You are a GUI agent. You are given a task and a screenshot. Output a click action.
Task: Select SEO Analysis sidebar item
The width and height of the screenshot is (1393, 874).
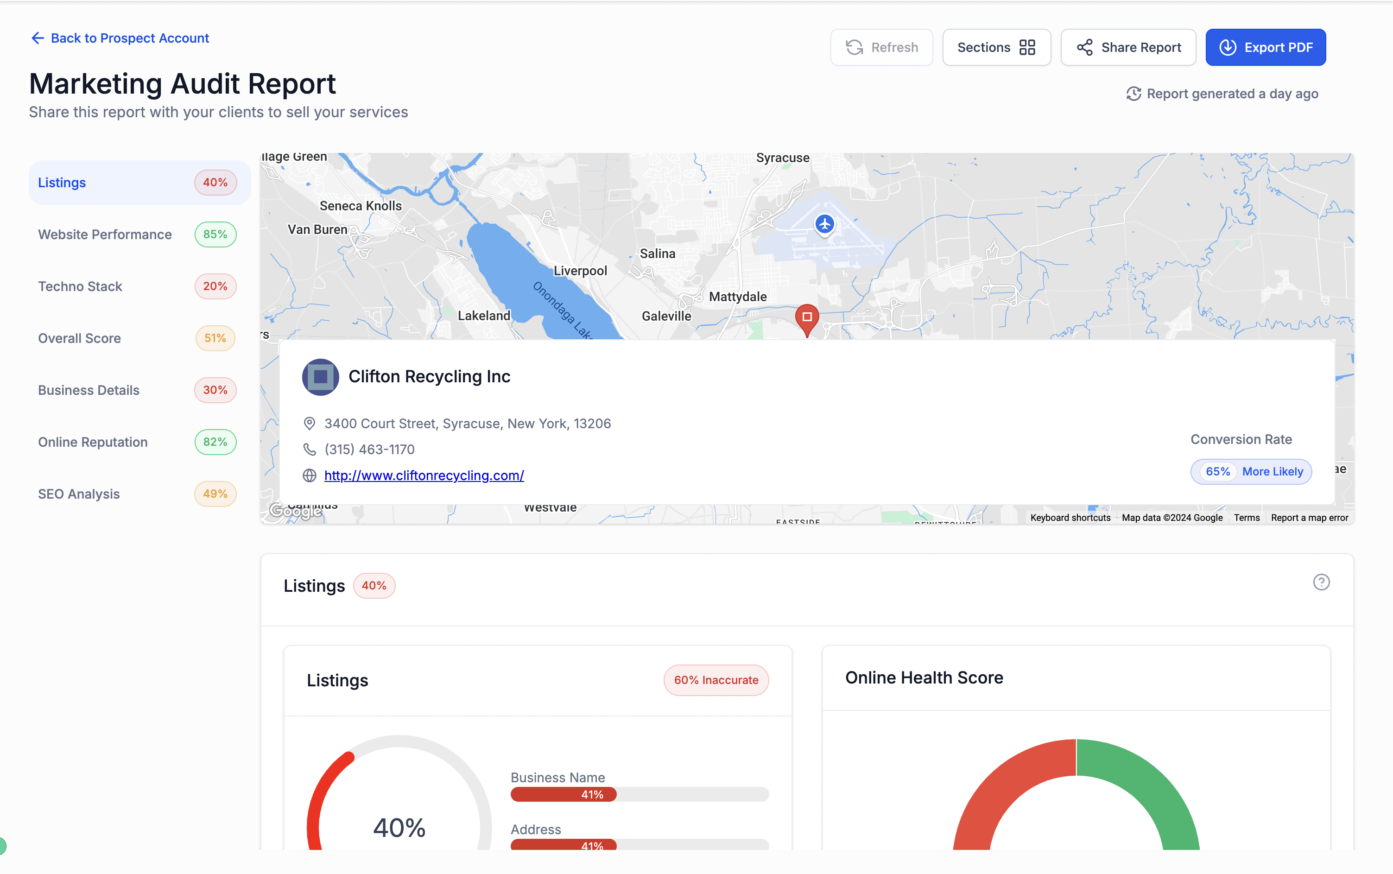[79, 494]
